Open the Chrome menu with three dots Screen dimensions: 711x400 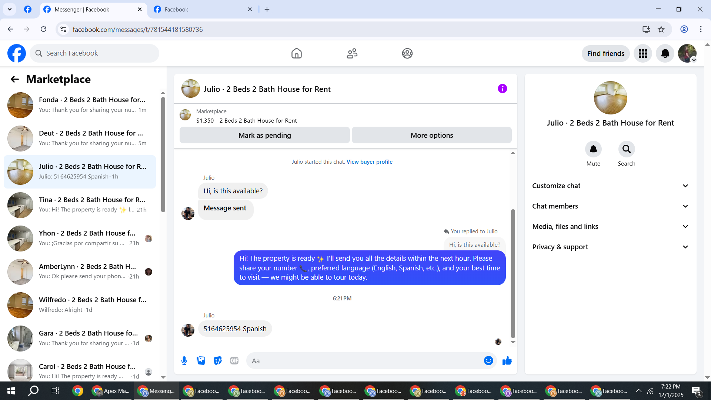[701, 29]
